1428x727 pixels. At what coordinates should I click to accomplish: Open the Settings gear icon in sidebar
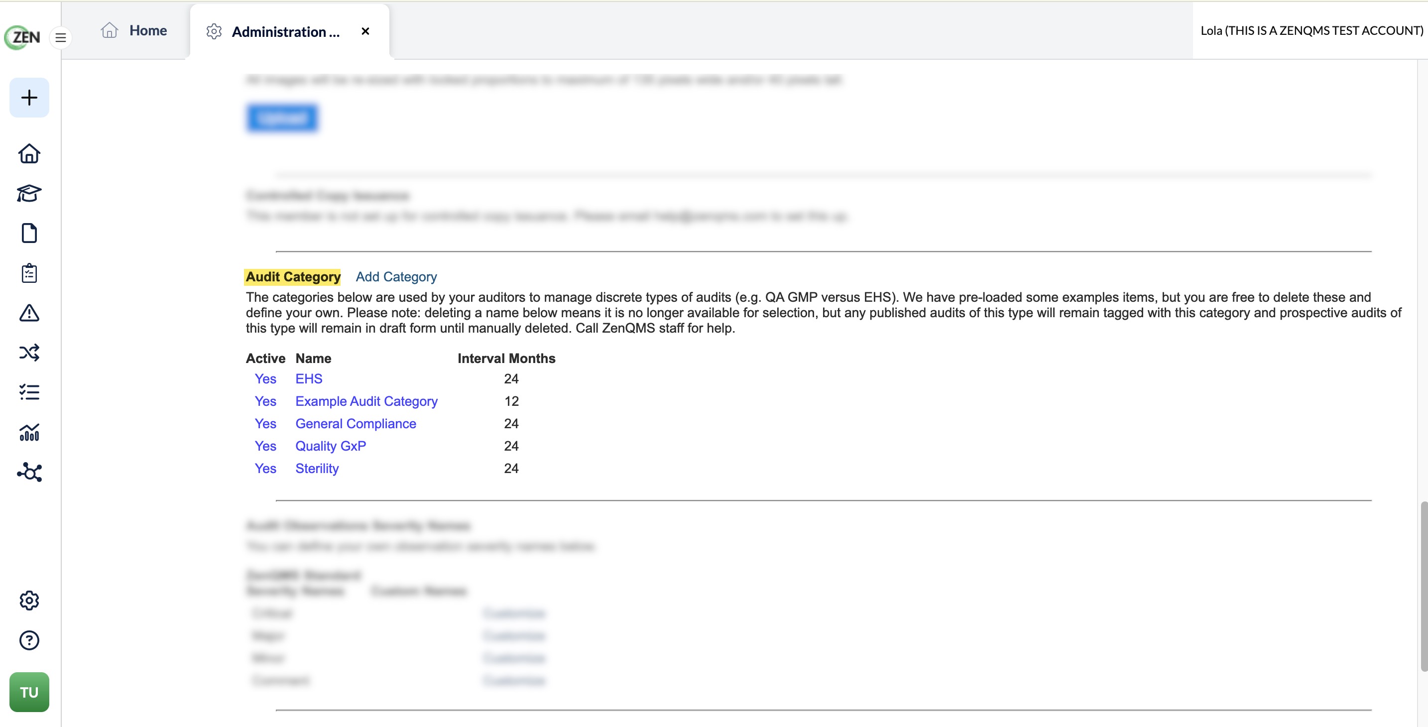29,601
